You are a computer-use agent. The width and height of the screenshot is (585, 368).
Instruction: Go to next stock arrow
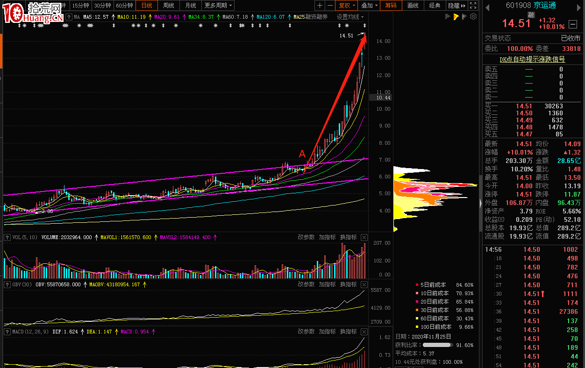(x=580, y=7)
